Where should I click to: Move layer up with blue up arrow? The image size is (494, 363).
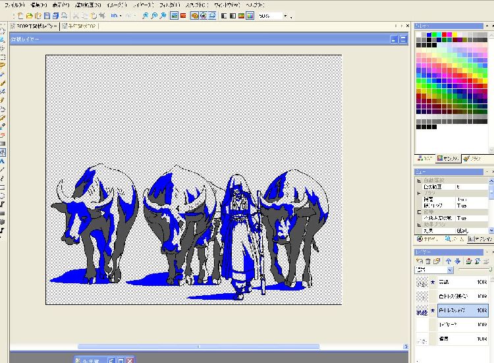[x=447, y=262]
